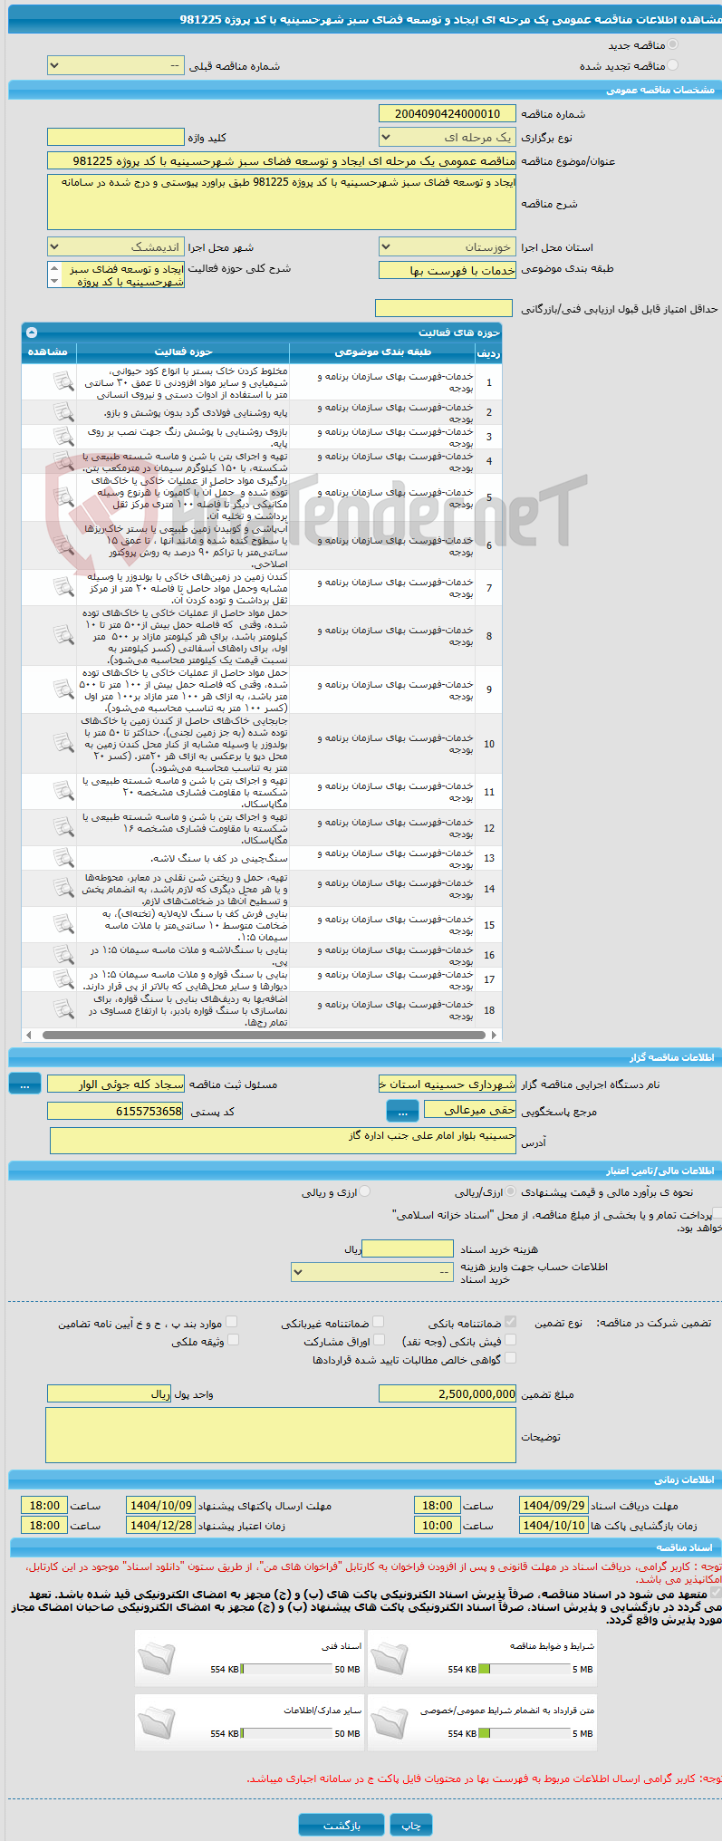Click شرایط و ضوابط مناقصه size progress bar
This screenshot has width=722, height=1841.
(524, 1669)
